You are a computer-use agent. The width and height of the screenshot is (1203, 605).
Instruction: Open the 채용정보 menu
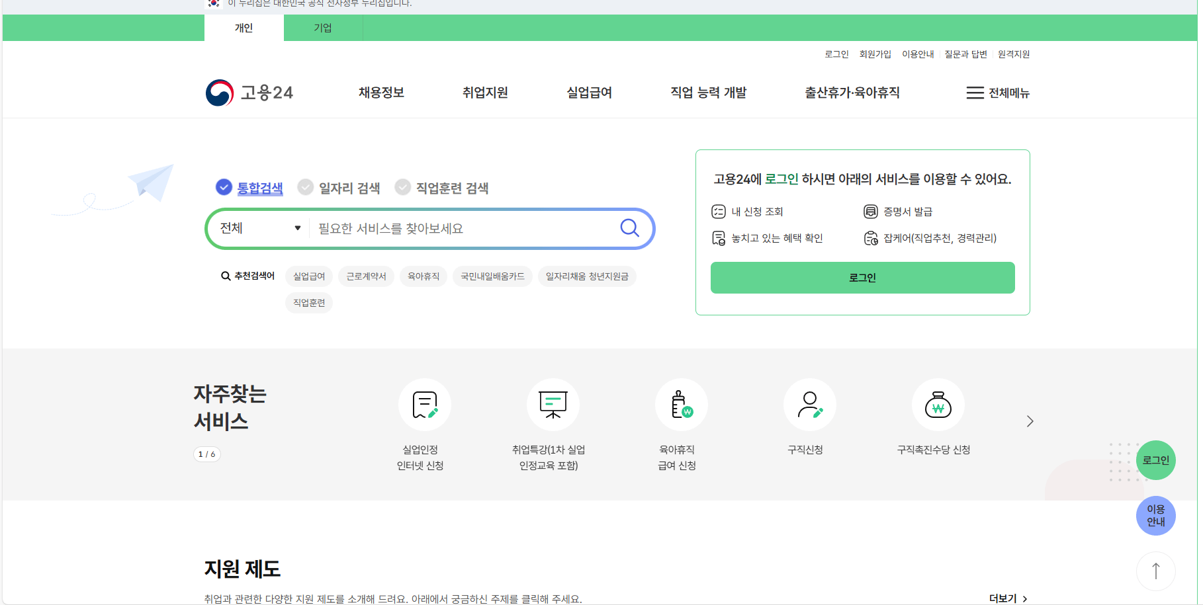pyautogui.click(x=380, y=93)
